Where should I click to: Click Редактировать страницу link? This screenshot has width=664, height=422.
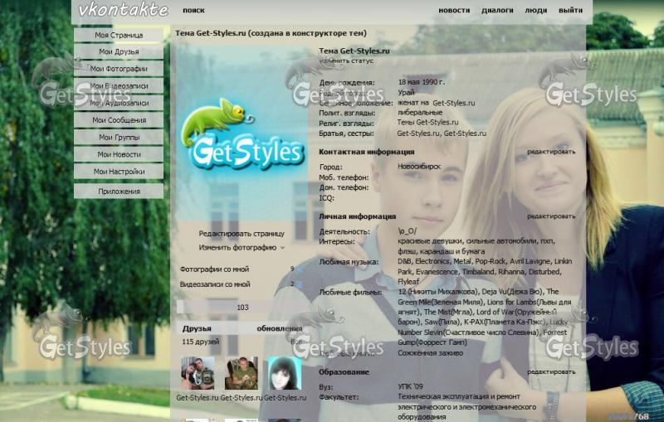(x=241, y=234)
